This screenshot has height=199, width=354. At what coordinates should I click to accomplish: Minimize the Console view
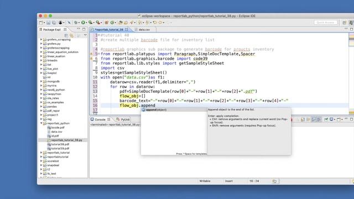346,119
